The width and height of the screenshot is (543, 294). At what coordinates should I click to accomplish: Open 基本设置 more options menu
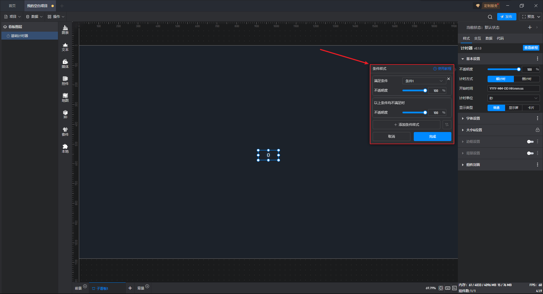[537, 59]
